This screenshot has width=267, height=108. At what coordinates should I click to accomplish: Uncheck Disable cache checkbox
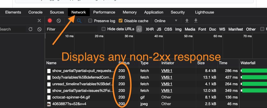[x=121, y=21]
